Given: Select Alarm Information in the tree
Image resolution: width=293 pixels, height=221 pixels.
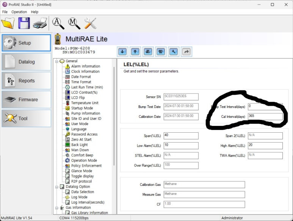Looking at the screenshot, I should pyautogui.click(x=86, y=66).
